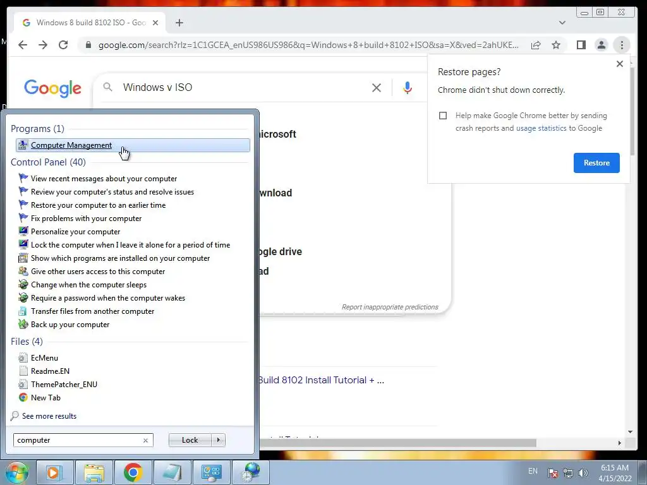Close the Windows 8 build 8102 ISO tab
The height and width of the screenshot is (485, 647).
(x=155, y=23)
